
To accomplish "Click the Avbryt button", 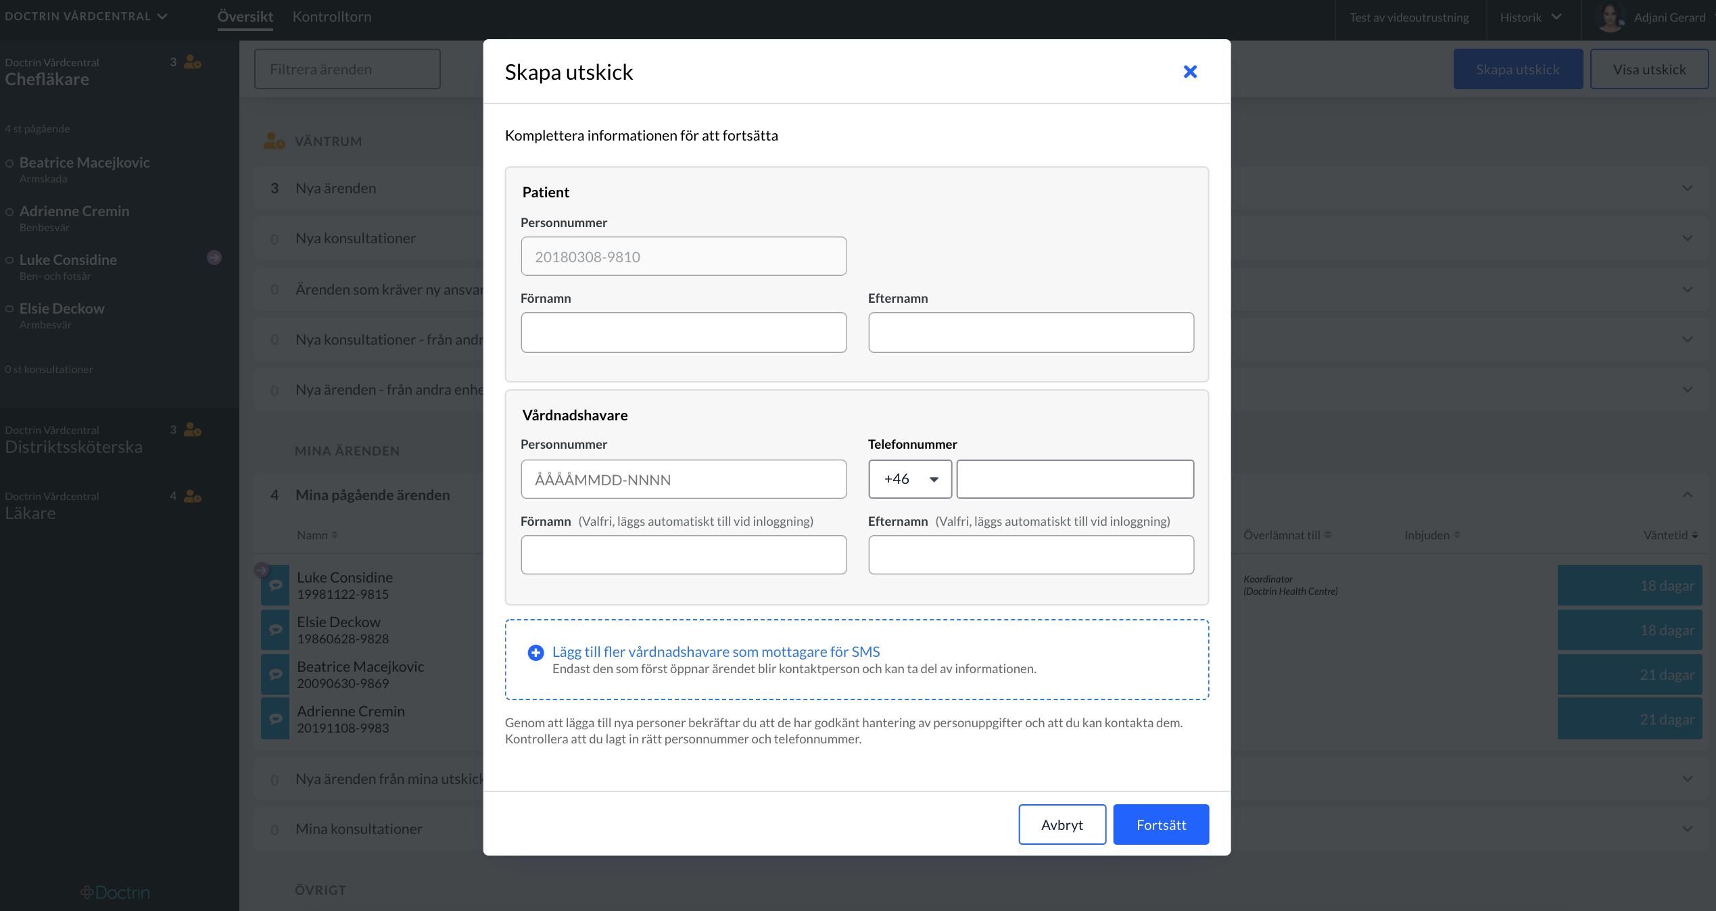I will tap(1062, 824).
